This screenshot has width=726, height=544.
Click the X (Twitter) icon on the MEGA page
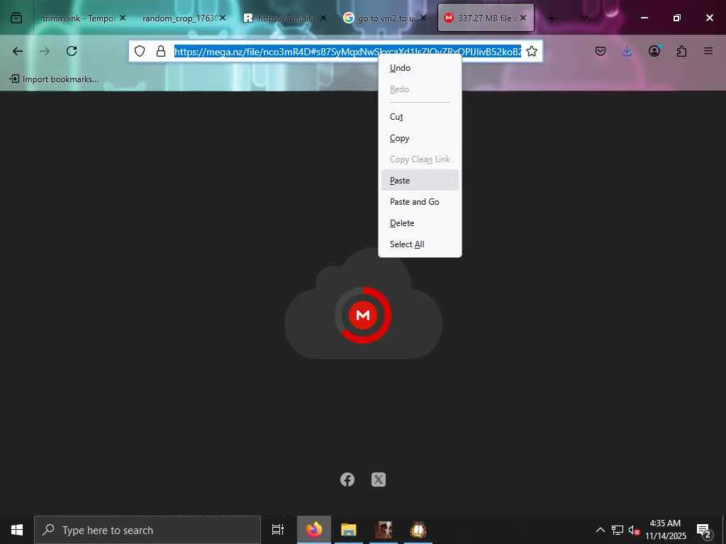(379, 480)
